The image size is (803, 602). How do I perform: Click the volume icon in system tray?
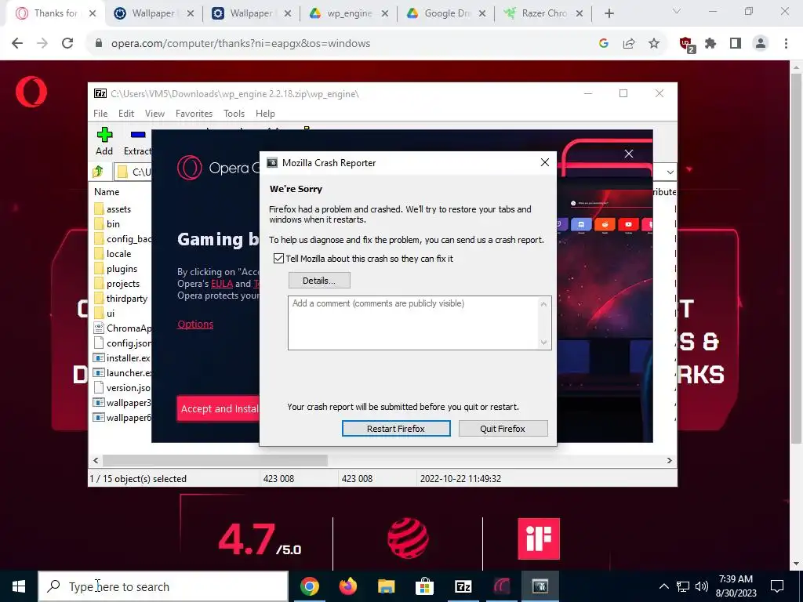702,586
